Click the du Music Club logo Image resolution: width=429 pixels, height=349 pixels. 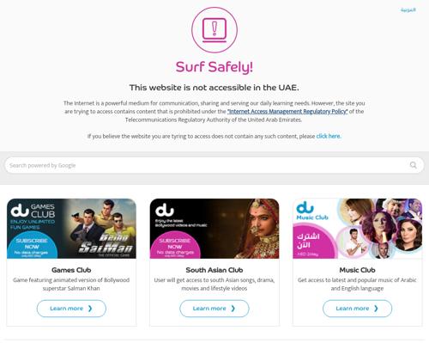click(312, 211)
